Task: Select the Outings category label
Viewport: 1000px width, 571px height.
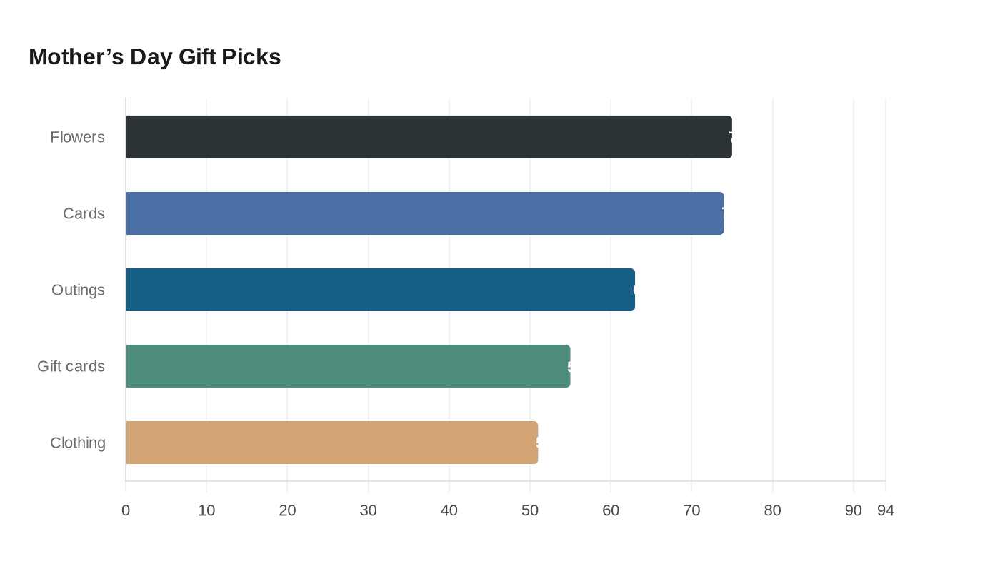Action: (x=78, y=290)
